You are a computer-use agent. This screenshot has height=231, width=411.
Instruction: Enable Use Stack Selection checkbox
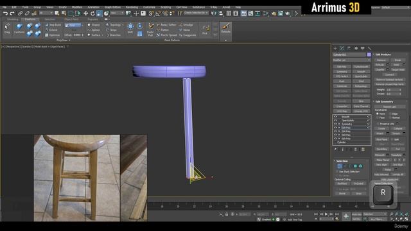(x=337, y=171)
